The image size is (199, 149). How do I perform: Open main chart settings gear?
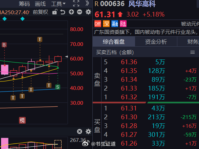(x=88, y=12)
